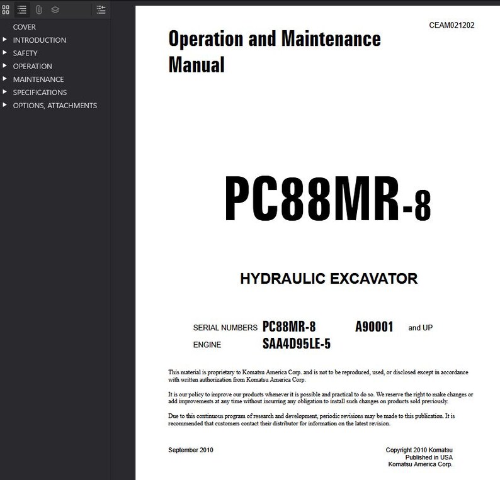
Task: Select the document outline icon
Action: coord(22,9)
